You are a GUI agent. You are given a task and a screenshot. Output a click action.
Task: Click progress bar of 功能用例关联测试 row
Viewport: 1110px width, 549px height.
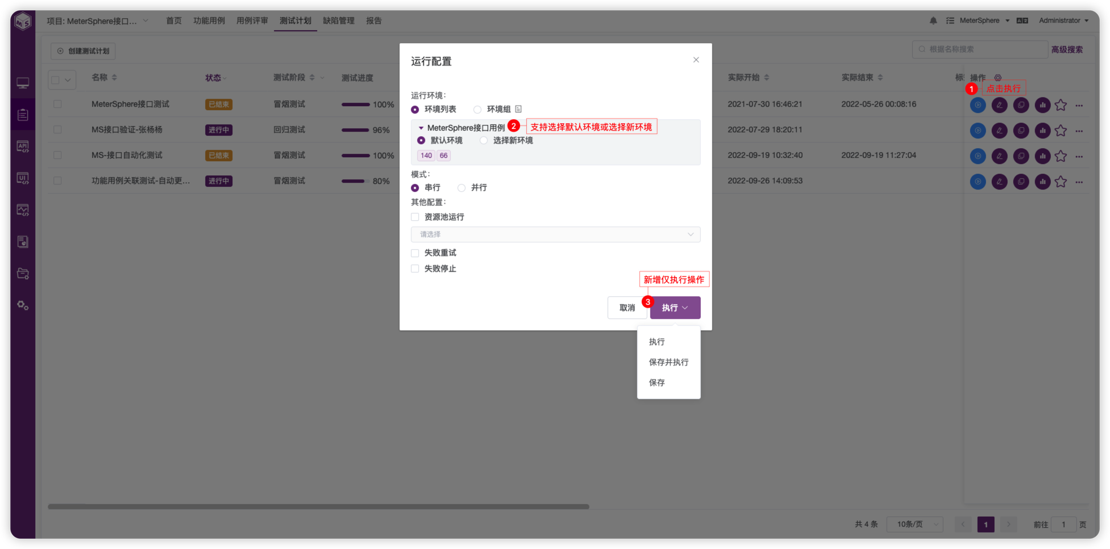[x=355, y=181]
